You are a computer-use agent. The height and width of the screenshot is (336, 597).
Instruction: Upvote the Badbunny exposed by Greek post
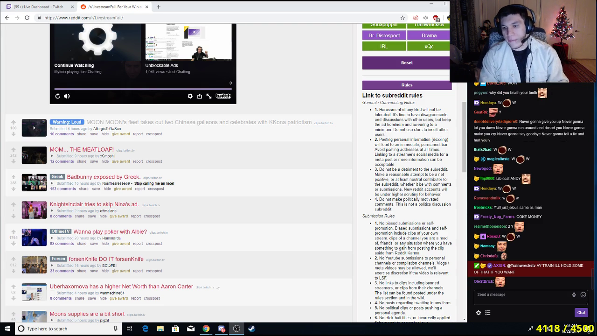tap(14, 177)
